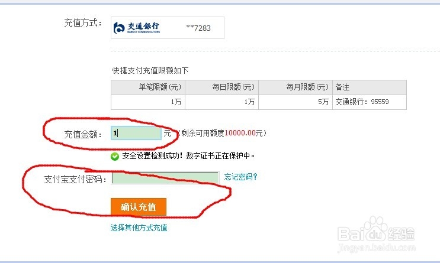Click the 每月限额(元) table header
This screenshot has height=263, width=440.
click(296, 87)
